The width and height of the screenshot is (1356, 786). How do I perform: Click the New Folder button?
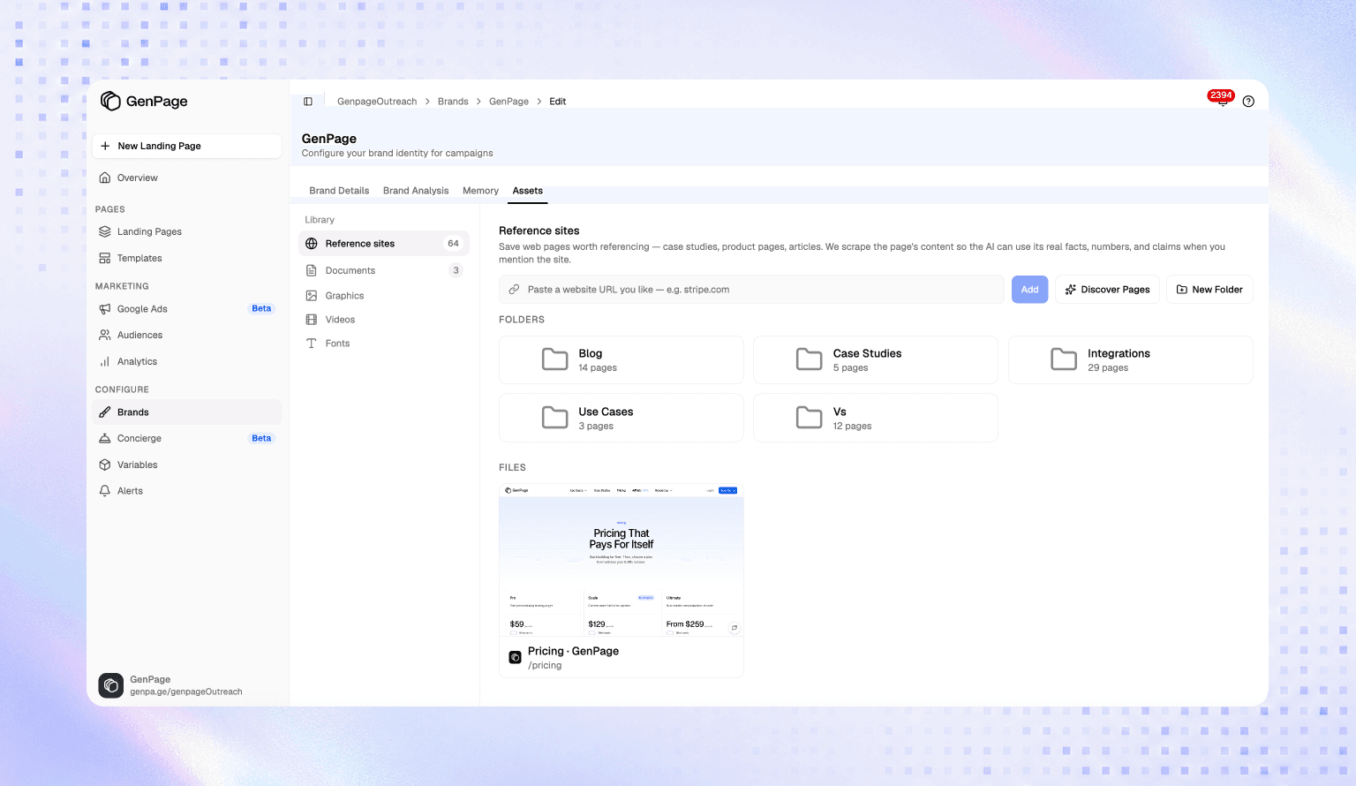[x=1209, y=290]
